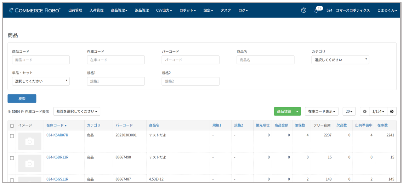
Task: Open the カテゴリ dropdown
Action: pyautogui.click(x=340, y=60)
